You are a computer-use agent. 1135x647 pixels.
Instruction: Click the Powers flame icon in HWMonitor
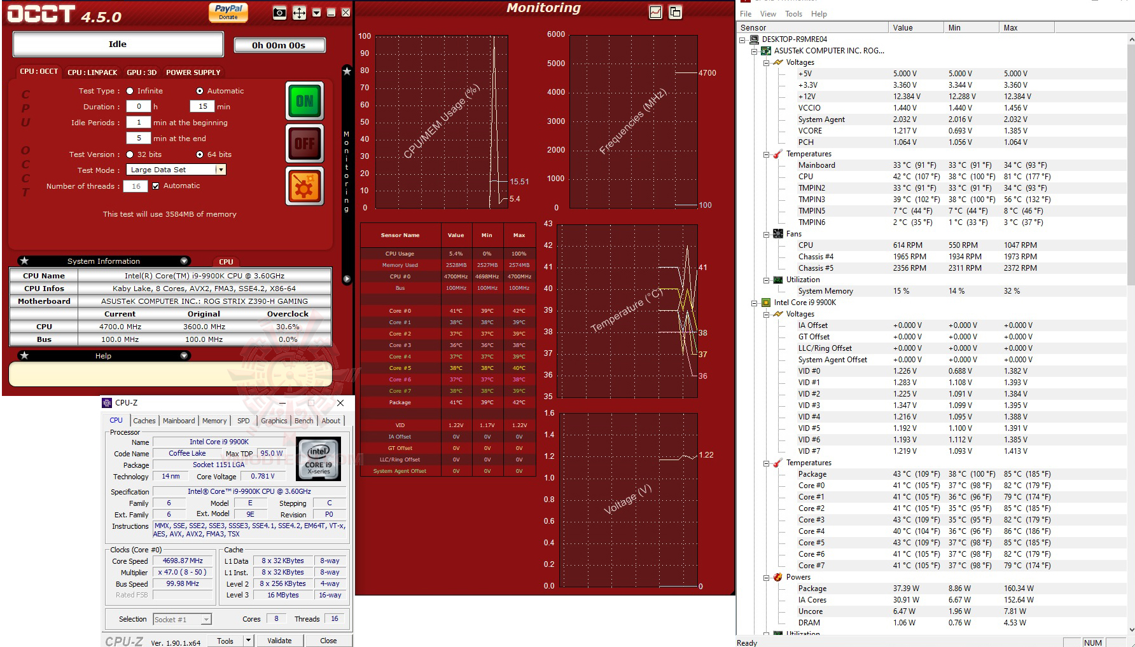click(x=777, y=577)
